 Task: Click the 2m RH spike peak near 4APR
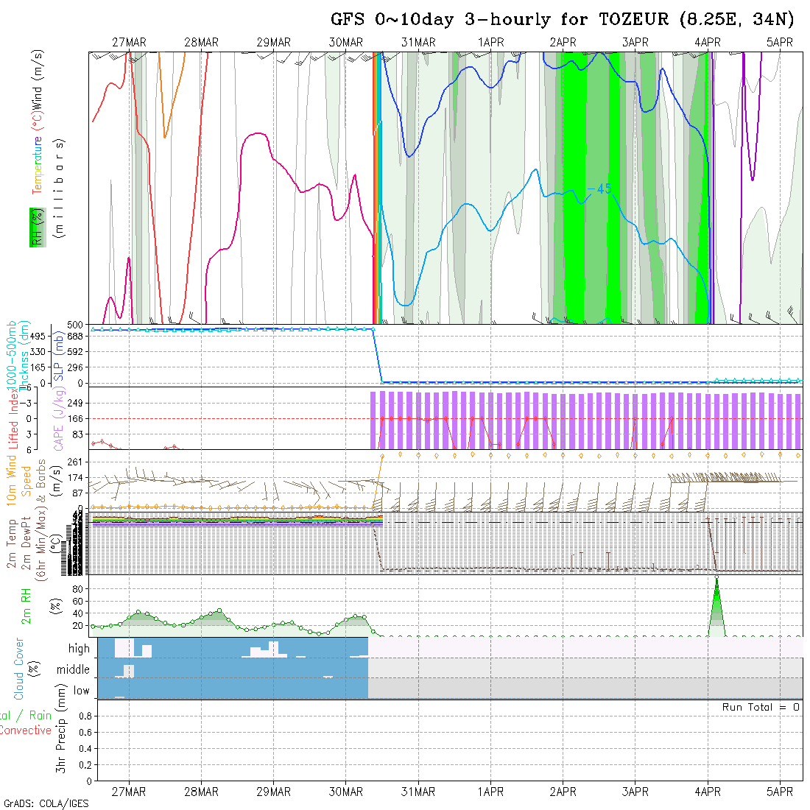pos(716,580)
